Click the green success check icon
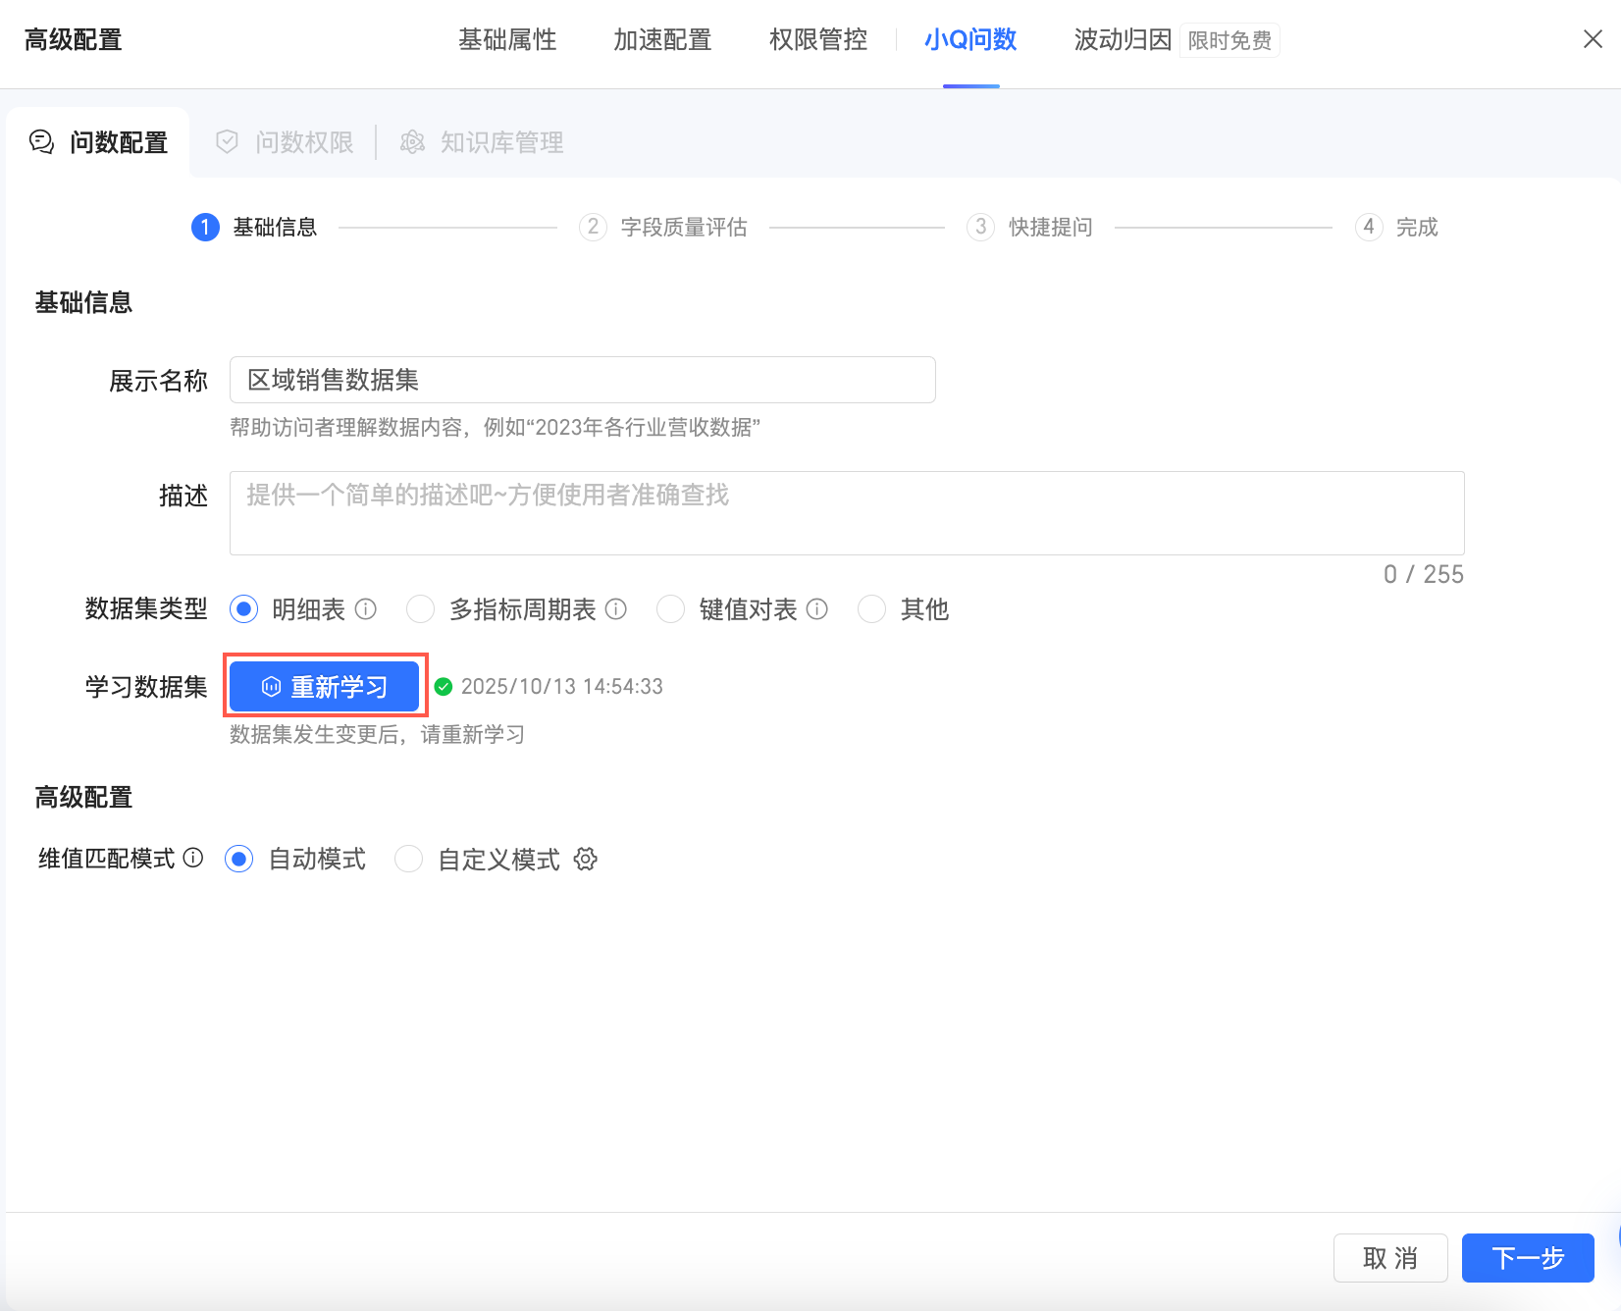This screenshot has height=1311, width=1621. [444, 687]
